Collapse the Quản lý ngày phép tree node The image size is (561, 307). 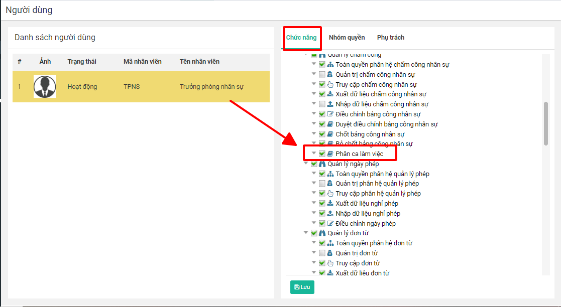(x=305, y=164)
